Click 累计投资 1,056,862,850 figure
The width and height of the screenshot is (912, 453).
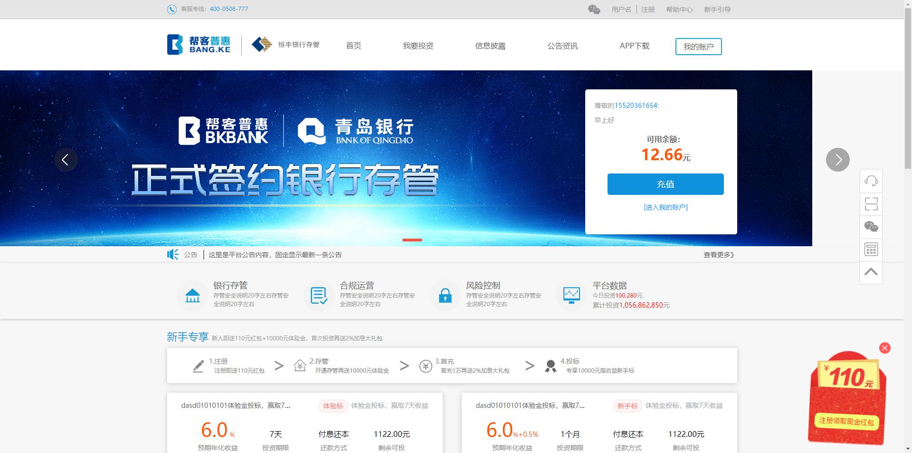click(631, 305)
